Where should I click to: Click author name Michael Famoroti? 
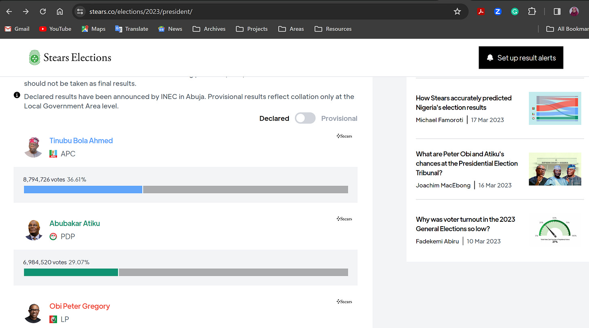point(439,120)
